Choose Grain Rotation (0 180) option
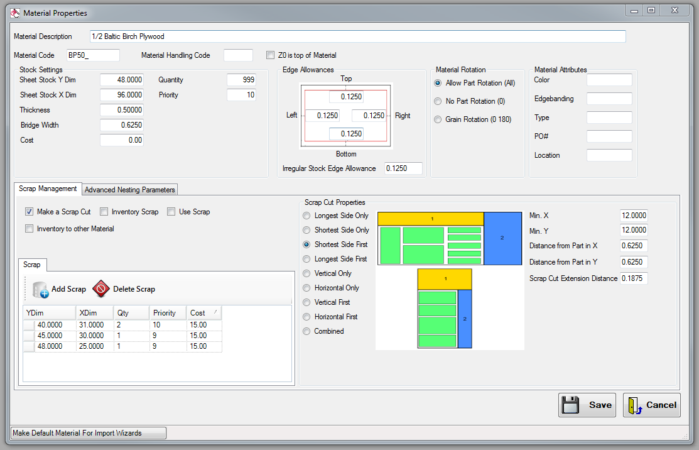 [438, 119]
